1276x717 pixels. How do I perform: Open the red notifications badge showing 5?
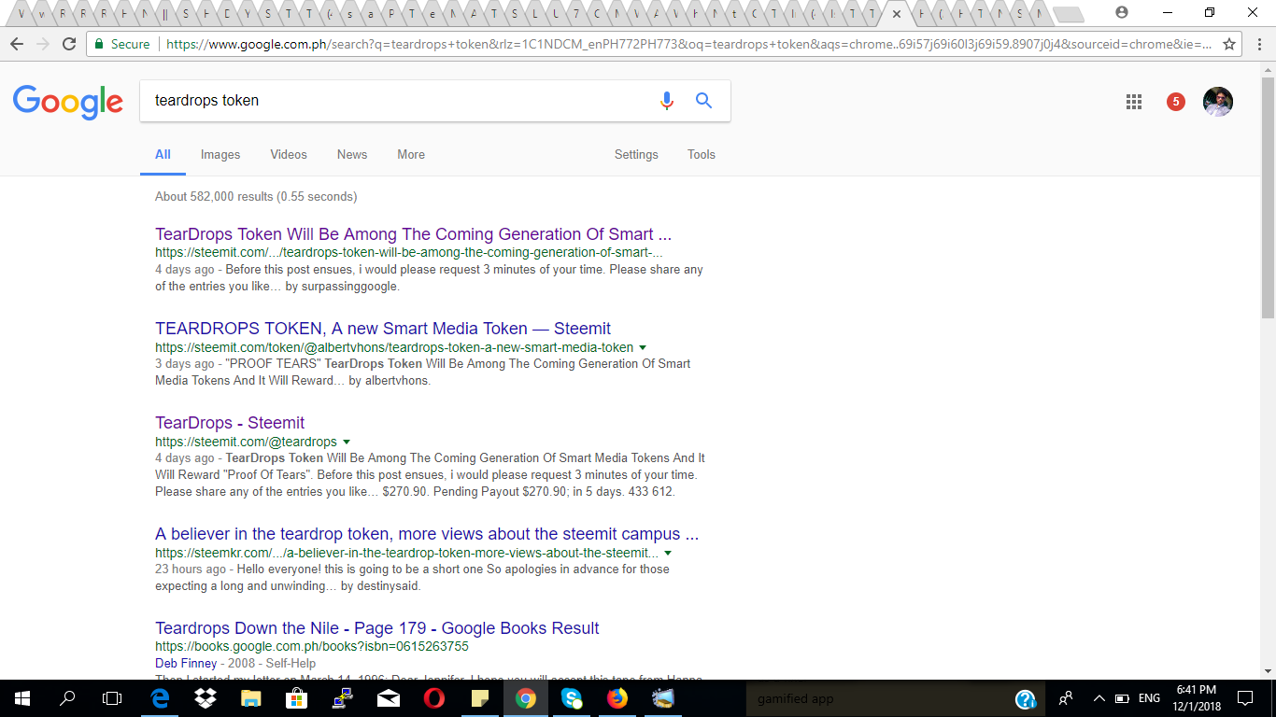click(1176, 102)
